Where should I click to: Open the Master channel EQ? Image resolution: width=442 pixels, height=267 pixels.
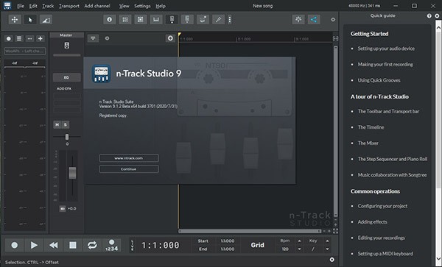66,77
